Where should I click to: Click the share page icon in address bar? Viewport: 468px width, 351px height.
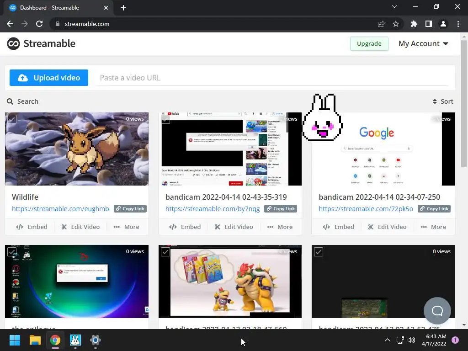point(381,24)
